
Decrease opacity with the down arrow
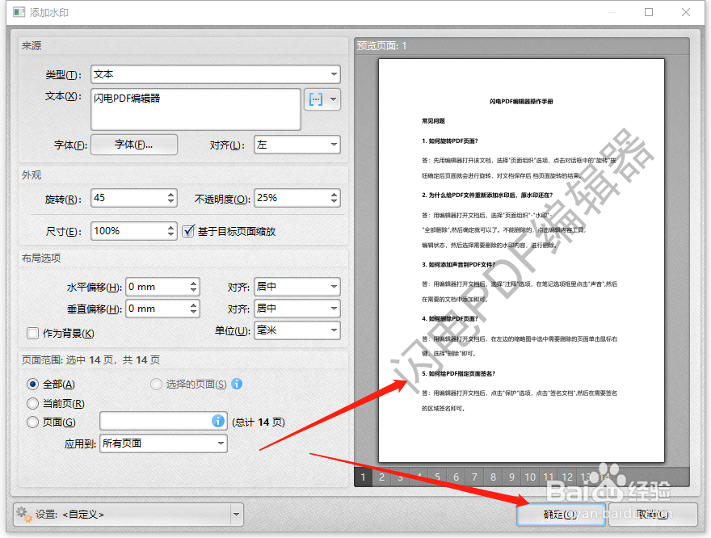334,202
